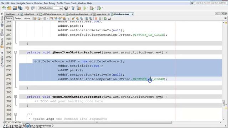Switch to score.java tab
Image resolution: width=228 pixels, height=128 pixels.
coord(101,14)
